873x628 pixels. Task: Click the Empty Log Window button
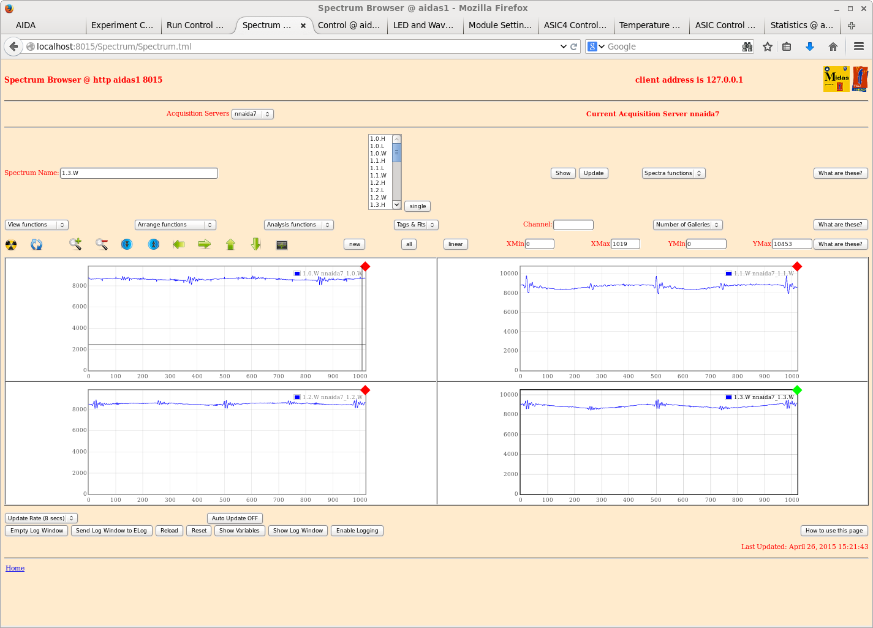tap(37, 531)
